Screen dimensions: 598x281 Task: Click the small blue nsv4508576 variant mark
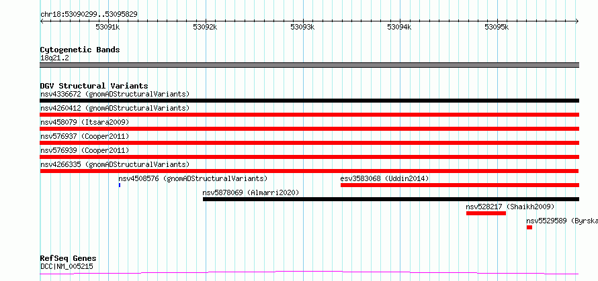point(120,185)
